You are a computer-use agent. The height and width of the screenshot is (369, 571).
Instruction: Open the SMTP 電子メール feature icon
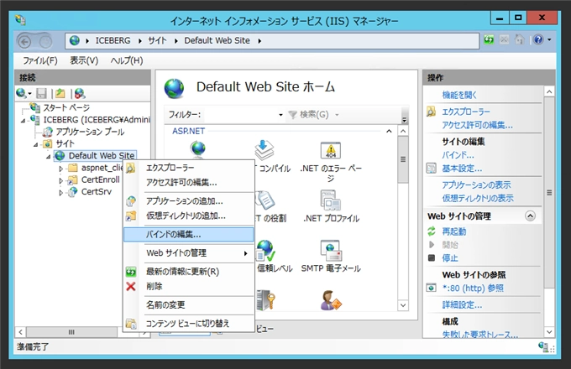tap(331, 251)
